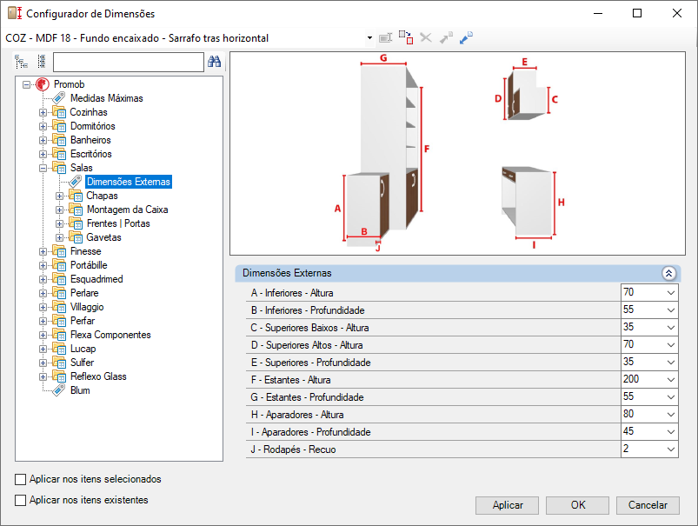
Task: Expand the Dormitórios tree node
Action: 43,126
